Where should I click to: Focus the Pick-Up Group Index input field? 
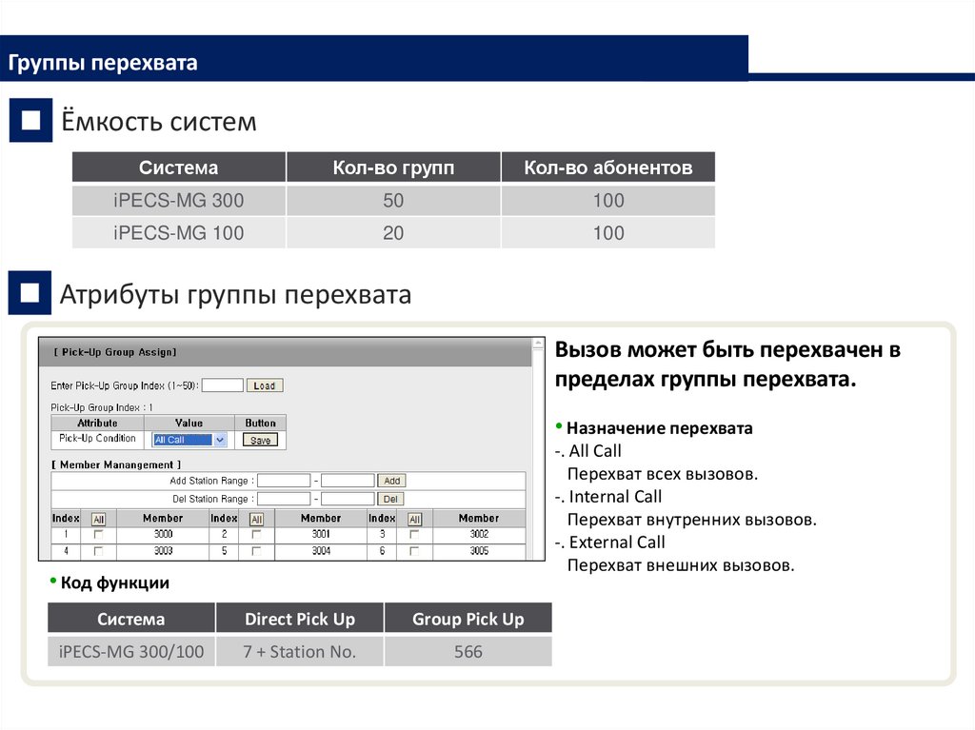point(223,385)
